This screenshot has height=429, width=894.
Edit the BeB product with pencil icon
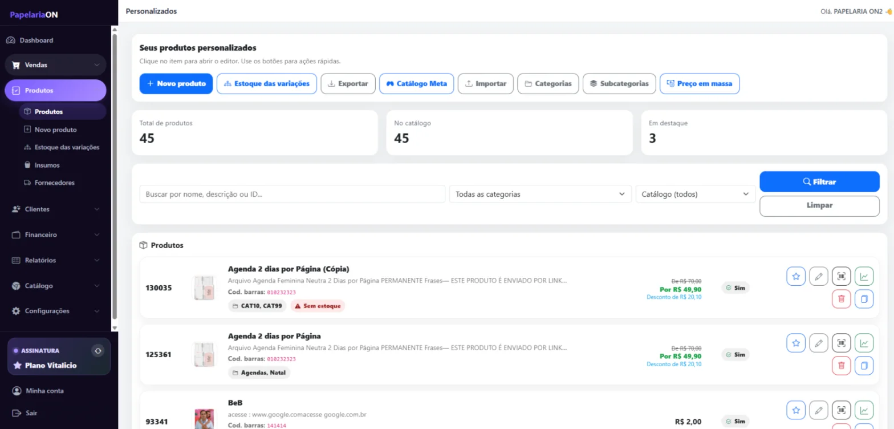point(819,410)
